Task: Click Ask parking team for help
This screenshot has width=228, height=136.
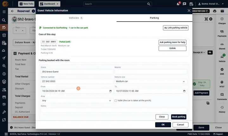Action: coord(173,42)
